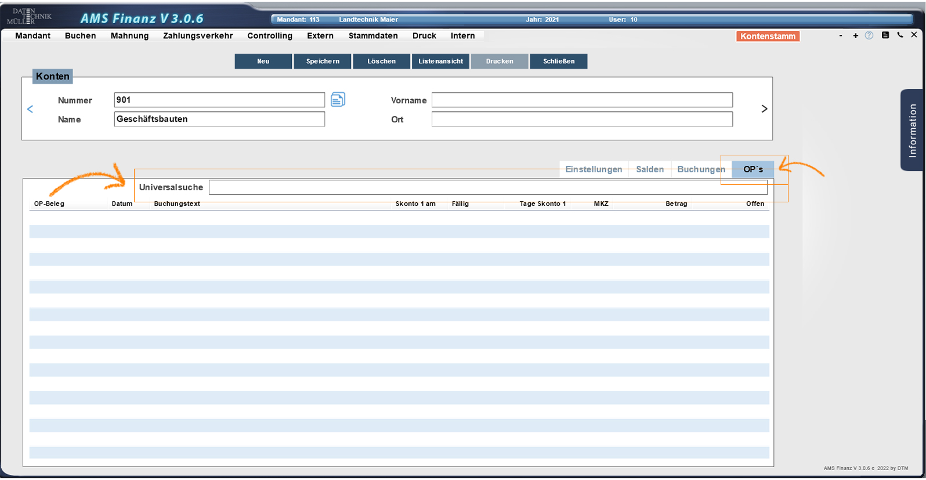Open the Buchen menu
Viewport: 926px width, 480px height.
pos(80,36)
